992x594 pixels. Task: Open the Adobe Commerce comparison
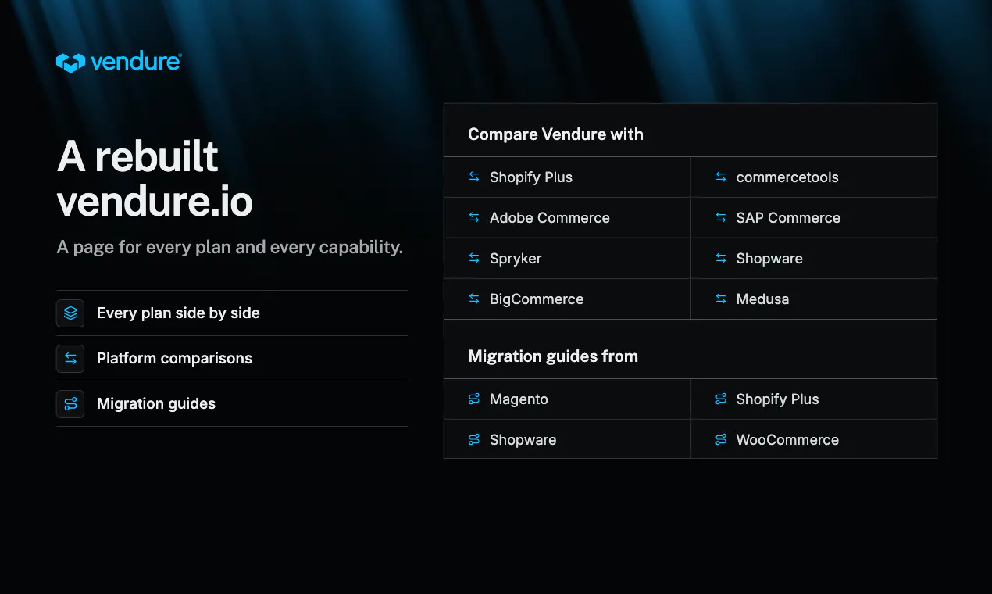pyautogui.click(x=567, y=217)
